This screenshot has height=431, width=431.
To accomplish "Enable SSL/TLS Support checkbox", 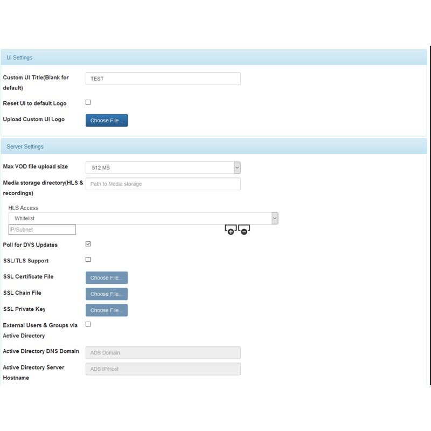I will click(x=88, y=260).
